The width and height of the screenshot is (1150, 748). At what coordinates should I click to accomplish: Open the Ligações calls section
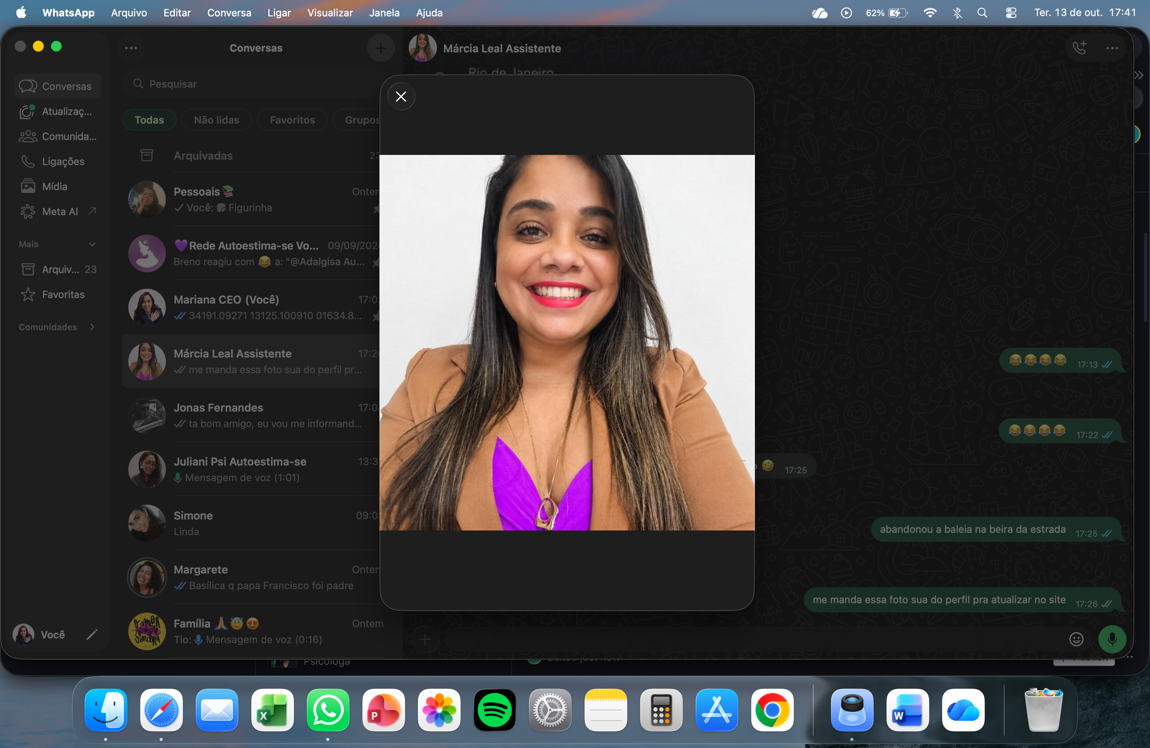tap(57, 162)
